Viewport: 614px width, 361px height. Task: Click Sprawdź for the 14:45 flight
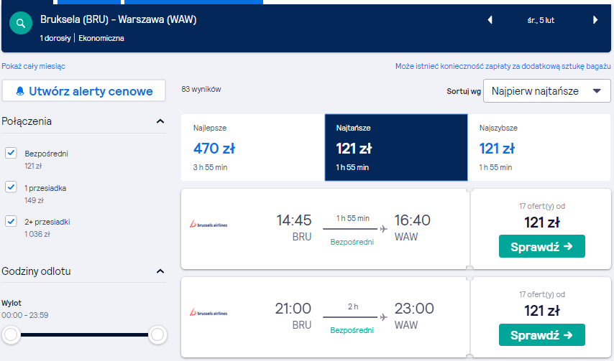(x=541, y=246)
